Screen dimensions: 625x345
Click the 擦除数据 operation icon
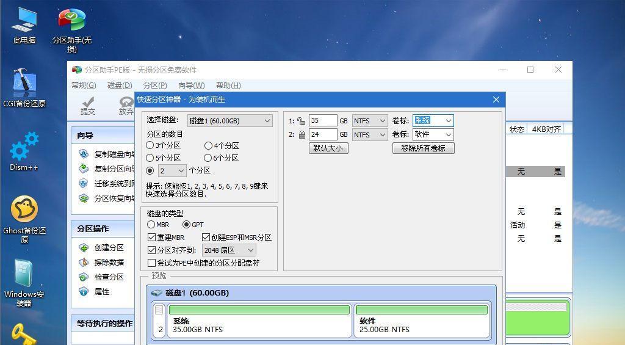click(83, 262)
